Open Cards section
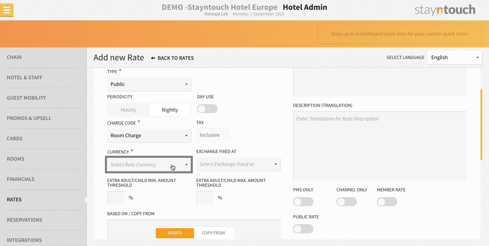 [15, 139]
